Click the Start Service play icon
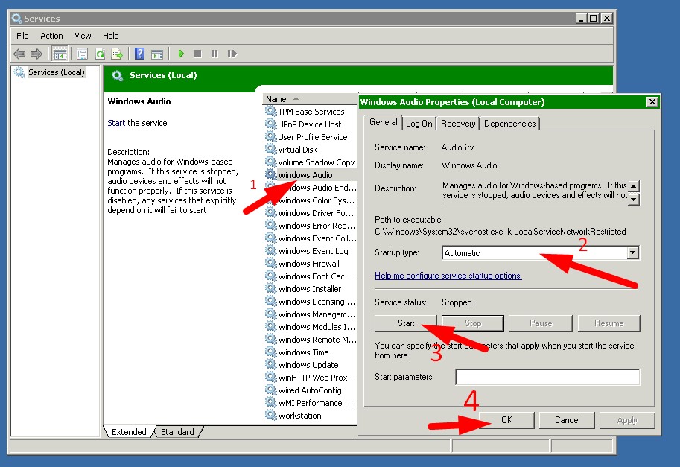680x467 pixels. [x=181, y=54]
